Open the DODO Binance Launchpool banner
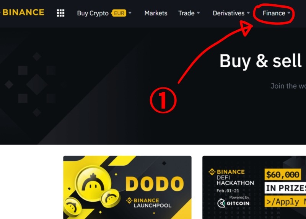This screenshot has width=306, height=219. 127,187
